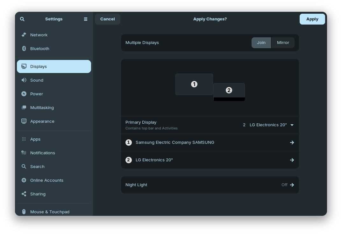Select display 1 in arrangement preview
Screen dimensions: 342x234
point(194,84)
